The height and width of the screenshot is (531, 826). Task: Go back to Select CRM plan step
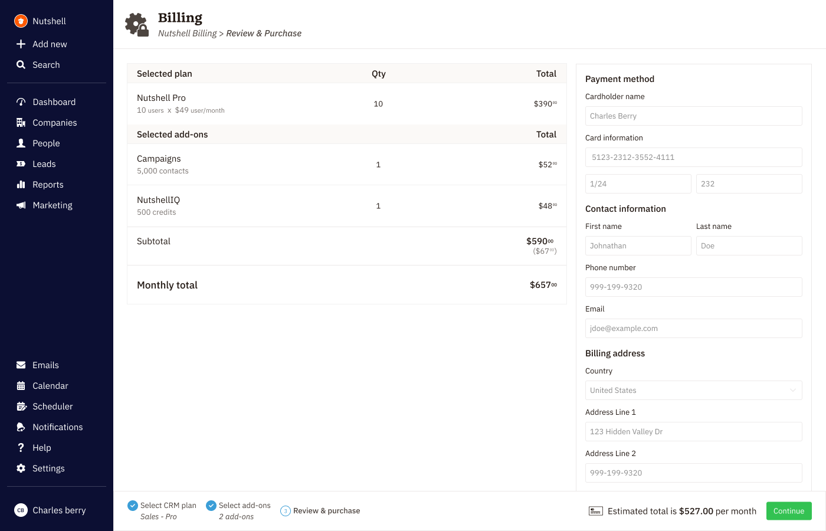(x=168, y=506)
